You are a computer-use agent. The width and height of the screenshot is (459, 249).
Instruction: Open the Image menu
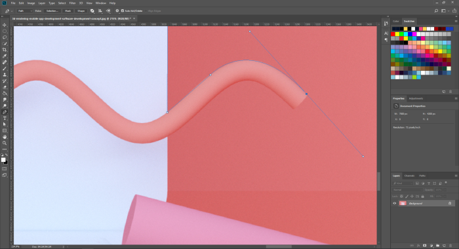click(31, 3)
